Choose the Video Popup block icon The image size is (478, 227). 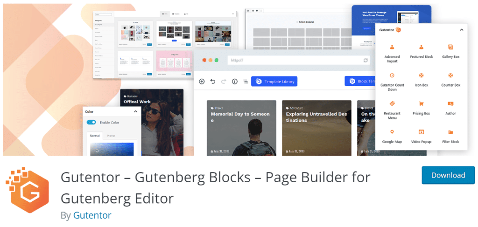(x=422, y=132)
